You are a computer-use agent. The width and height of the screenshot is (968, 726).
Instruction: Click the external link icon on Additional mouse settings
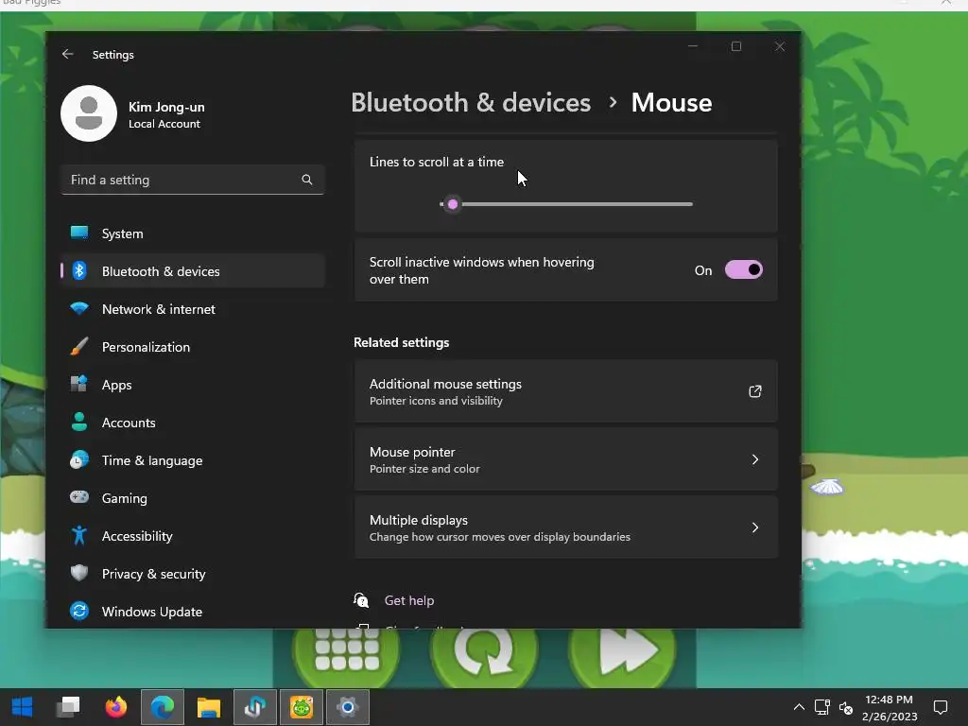(754, 391)
